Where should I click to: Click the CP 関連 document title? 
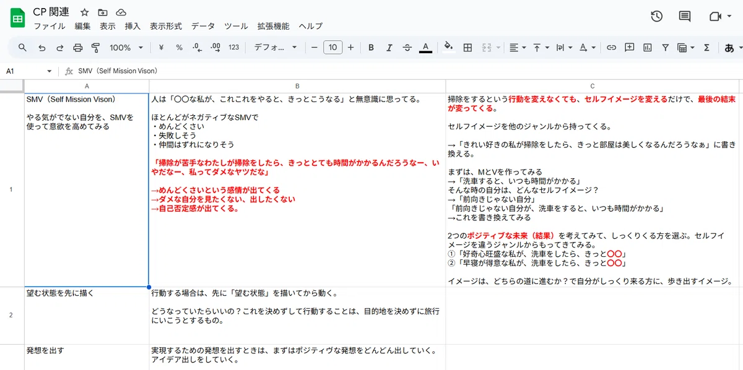[51, 12]
